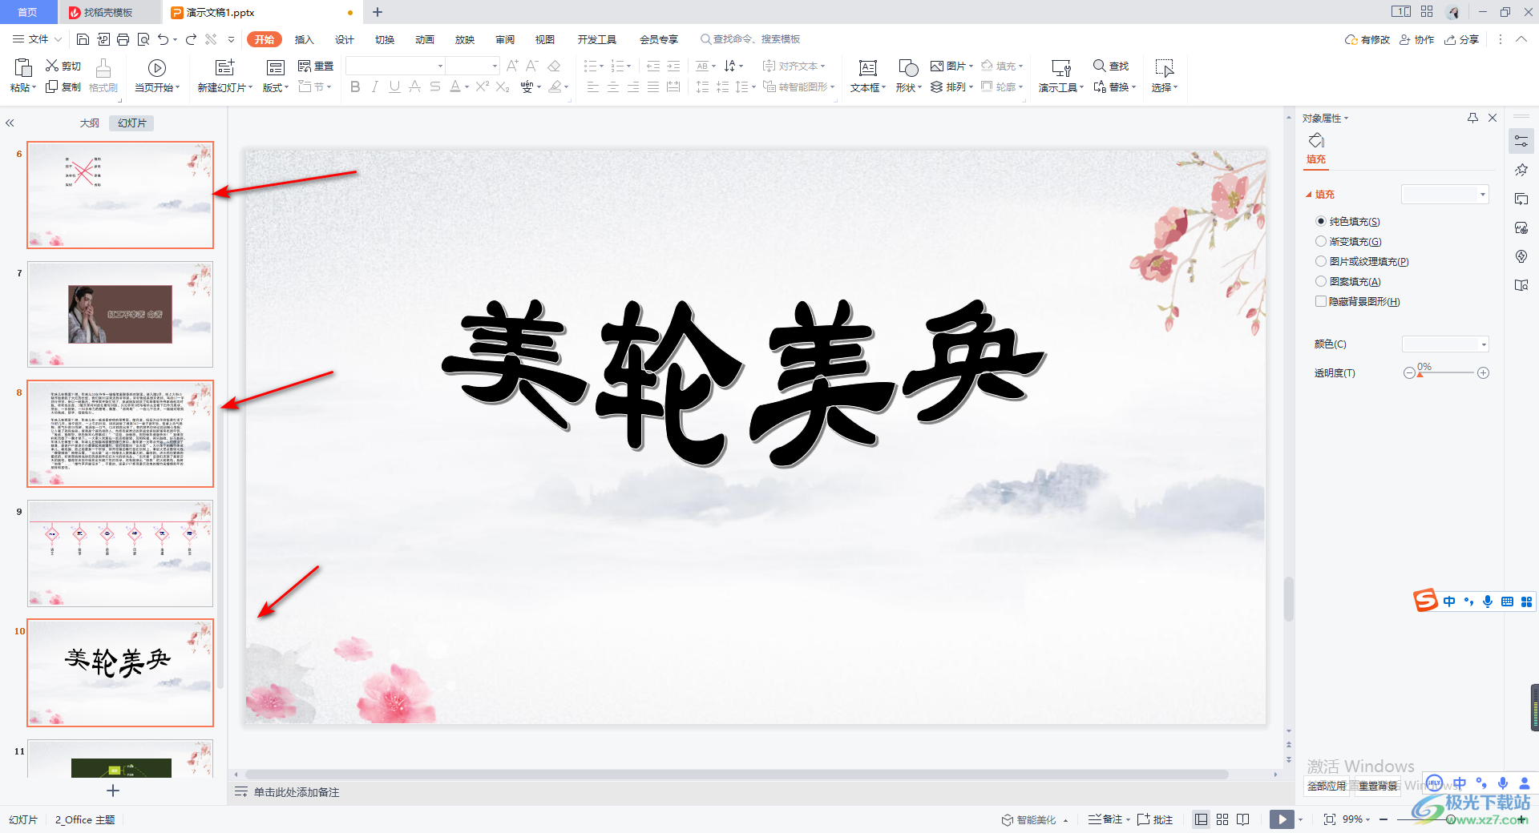1539x833 pixels.
Task: Click the Format Painter icon
Action: click(x=103, y=68)
